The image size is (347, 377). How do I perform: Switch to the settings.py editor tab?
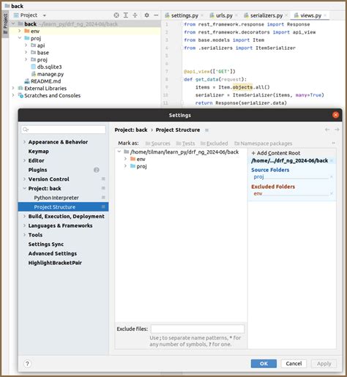[x=182, y=15]
